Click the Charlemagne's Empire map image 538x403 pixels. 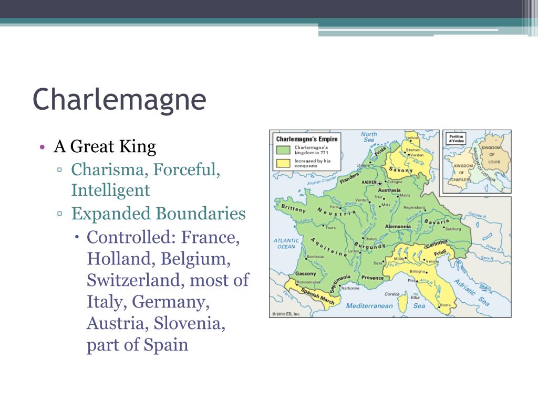coord(390,224)
